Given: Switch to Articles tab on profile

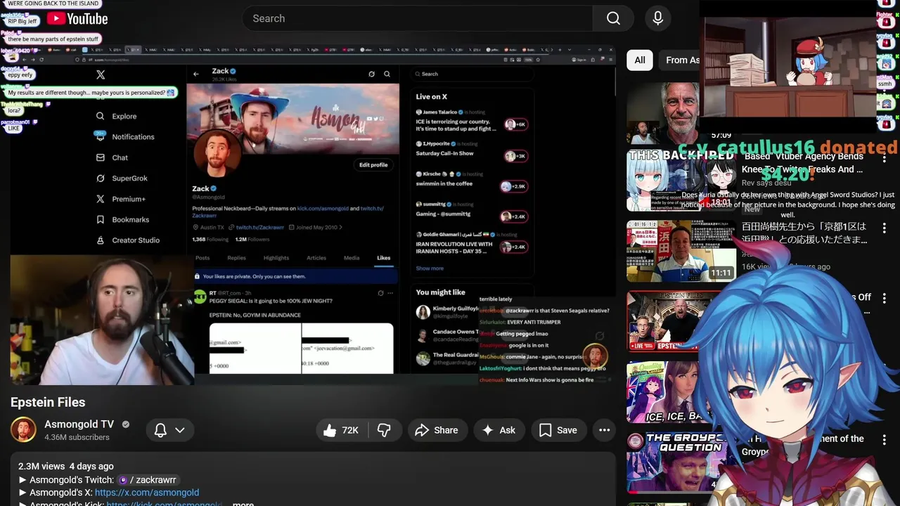Looking at the screenshot, I should coord(316,258).
